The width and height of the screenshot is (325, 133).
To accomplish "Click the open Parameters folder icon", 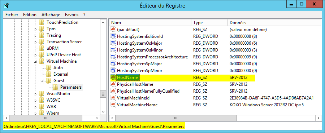I will pos(55,87).
